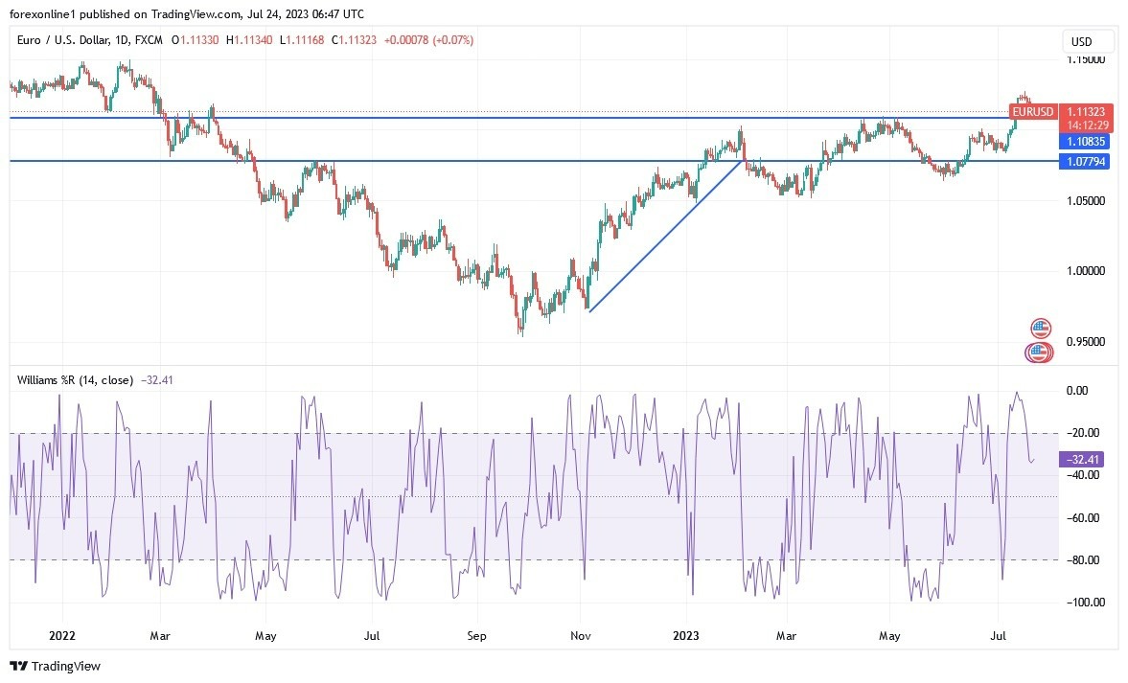This screenshot has height=683, width=1128.
Task: Click the 2022 label on time axis
Action: 61,635
